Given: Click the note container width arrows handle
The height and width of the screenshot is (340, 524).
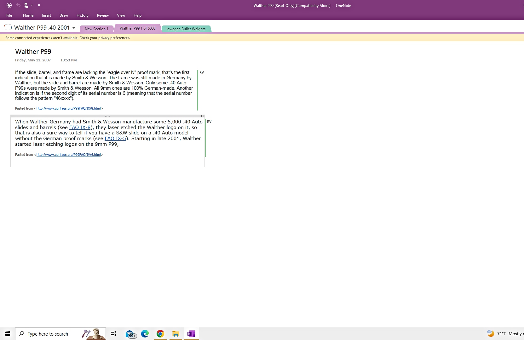Looking at the screenshot, I should [x=202, y=116].
